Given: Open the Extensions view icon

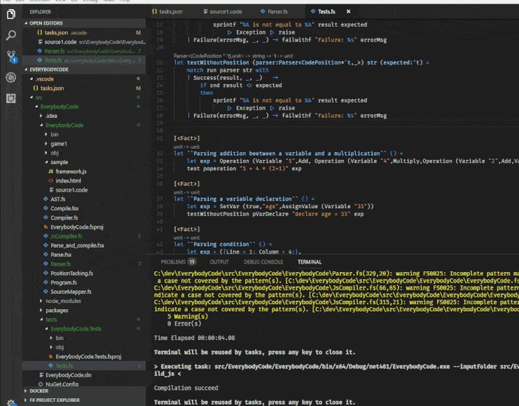Looking at the screenshot, I should pyautogui.click(x=11, y=98).
